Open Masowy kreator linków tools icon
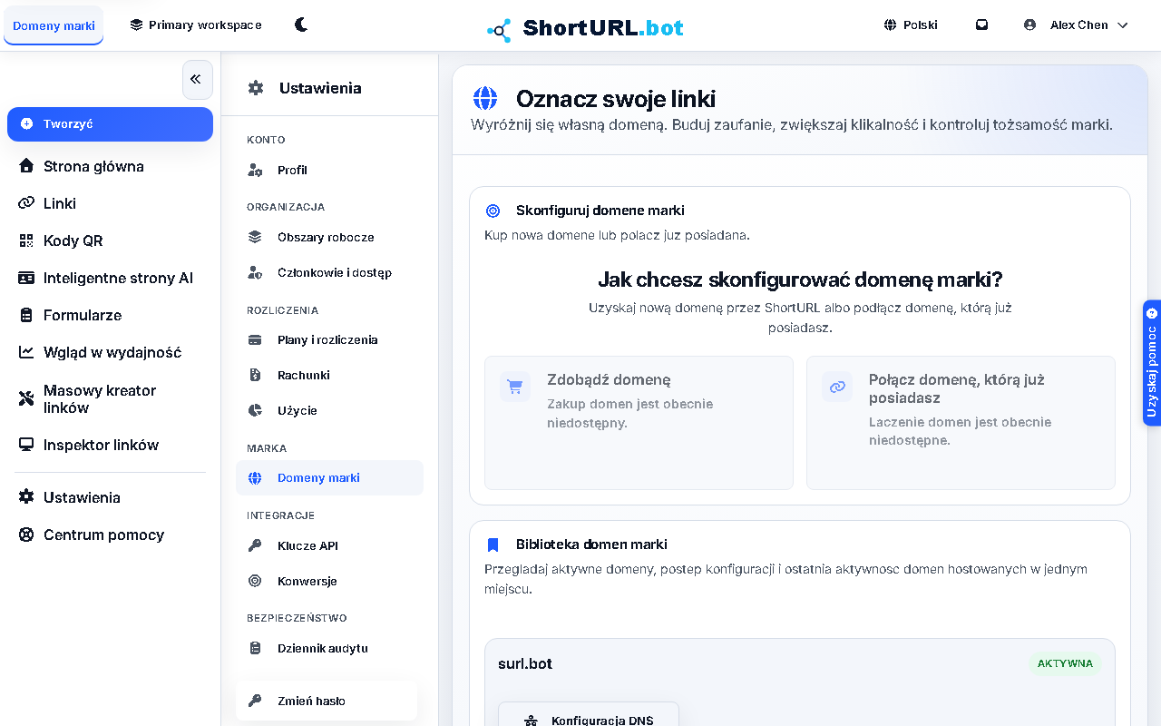This screenshot has height=726, width=1161. tap(26, 398)
